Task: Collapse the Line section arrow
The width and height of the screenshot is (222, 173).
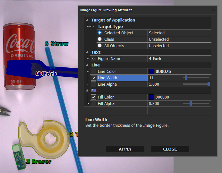Action: [87, 65]
